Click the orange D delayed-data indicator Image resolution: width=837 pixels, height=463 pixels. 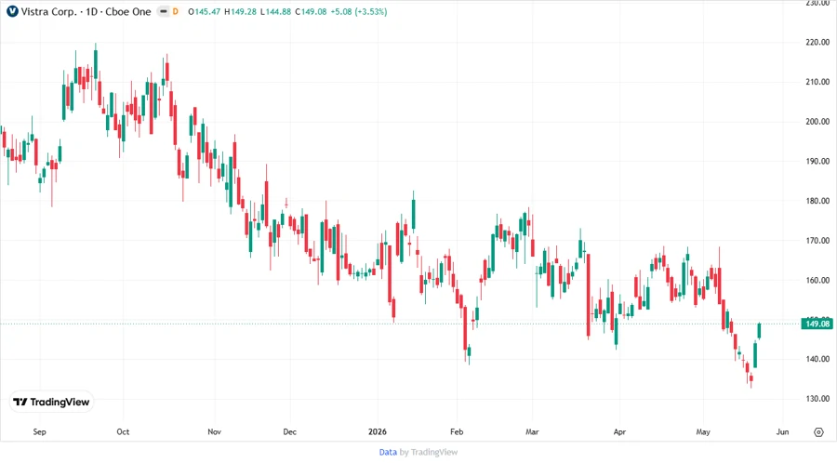coord(175,11)
